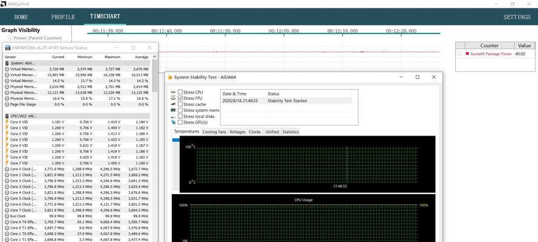Uncheck the Stress FPU checkbox
This screenshot has width=538, height=242.
click(x=180, y=98)
